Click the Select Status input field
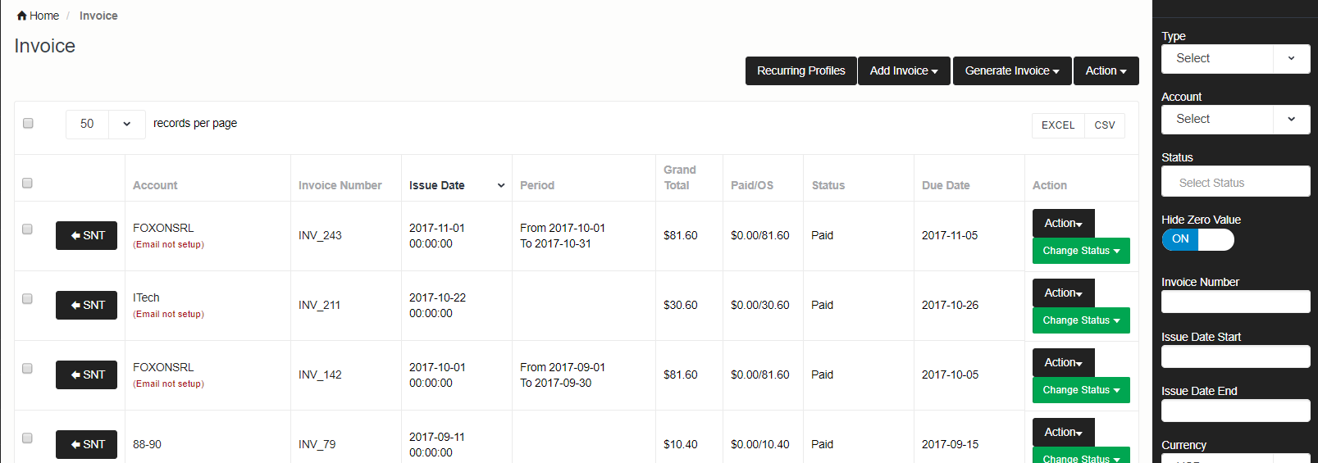Viewport: 1318px width, 463px height. [1235, 181]
